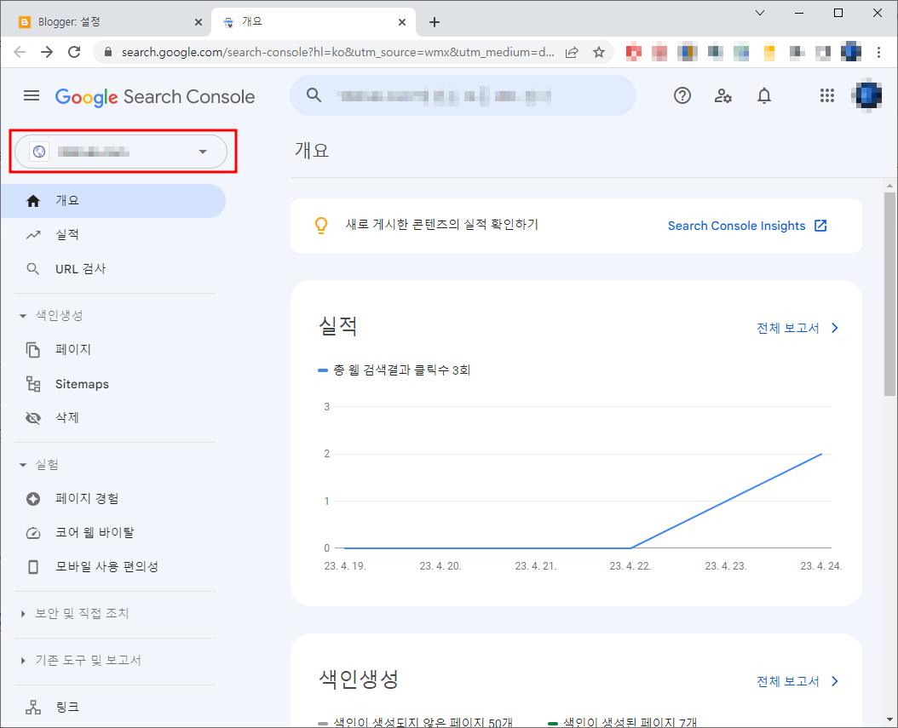Click the home icon next to 개요

click(x=33, y=201)
